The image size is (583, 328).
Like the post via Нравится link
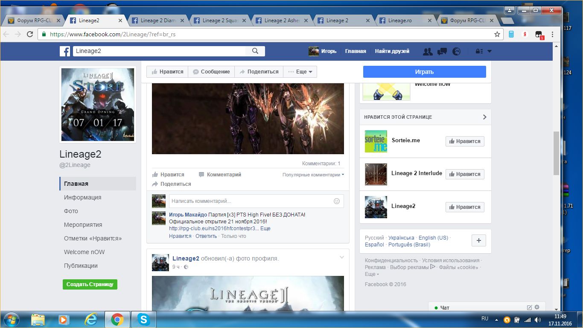click(x=169, y=175)
